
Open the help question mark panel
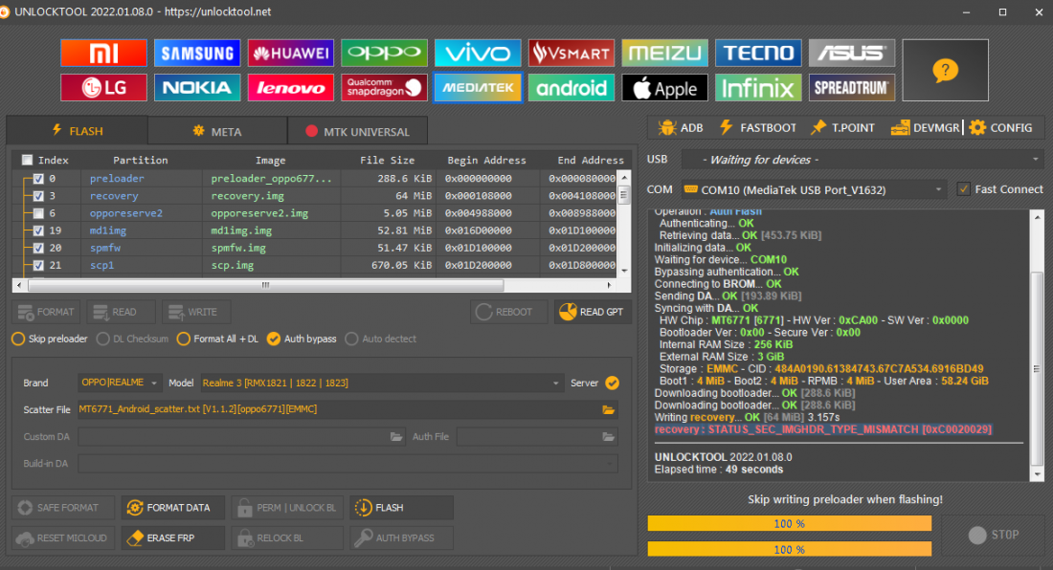[x=945, y=71]
